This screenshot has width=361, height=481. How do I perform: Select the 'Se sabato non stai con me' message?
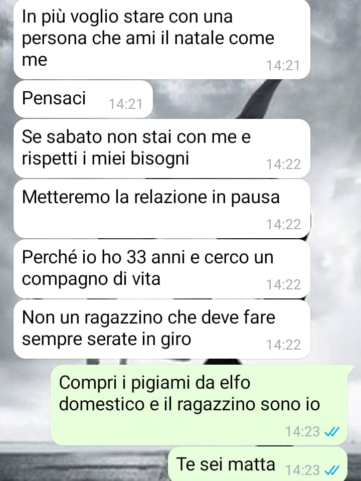(x=161, y=148)
